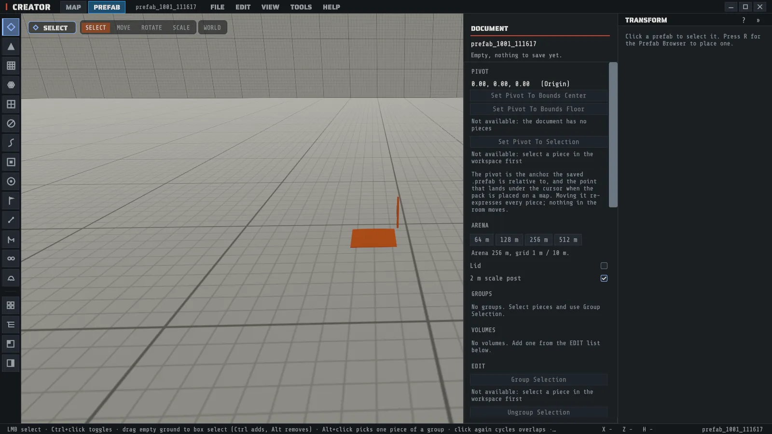Select the nine-cell grid tool icon
Screen dimensions: 772x434
point(11,66)
